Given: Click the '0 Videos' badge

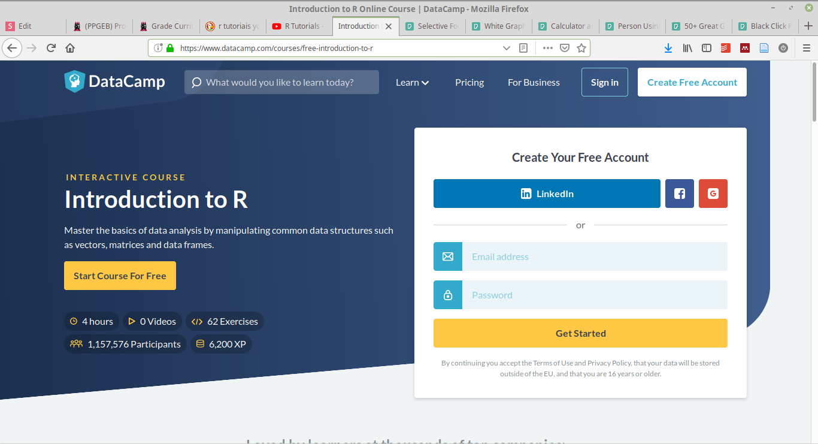Looking at the screenshot, I should click(x=153, y=322).
